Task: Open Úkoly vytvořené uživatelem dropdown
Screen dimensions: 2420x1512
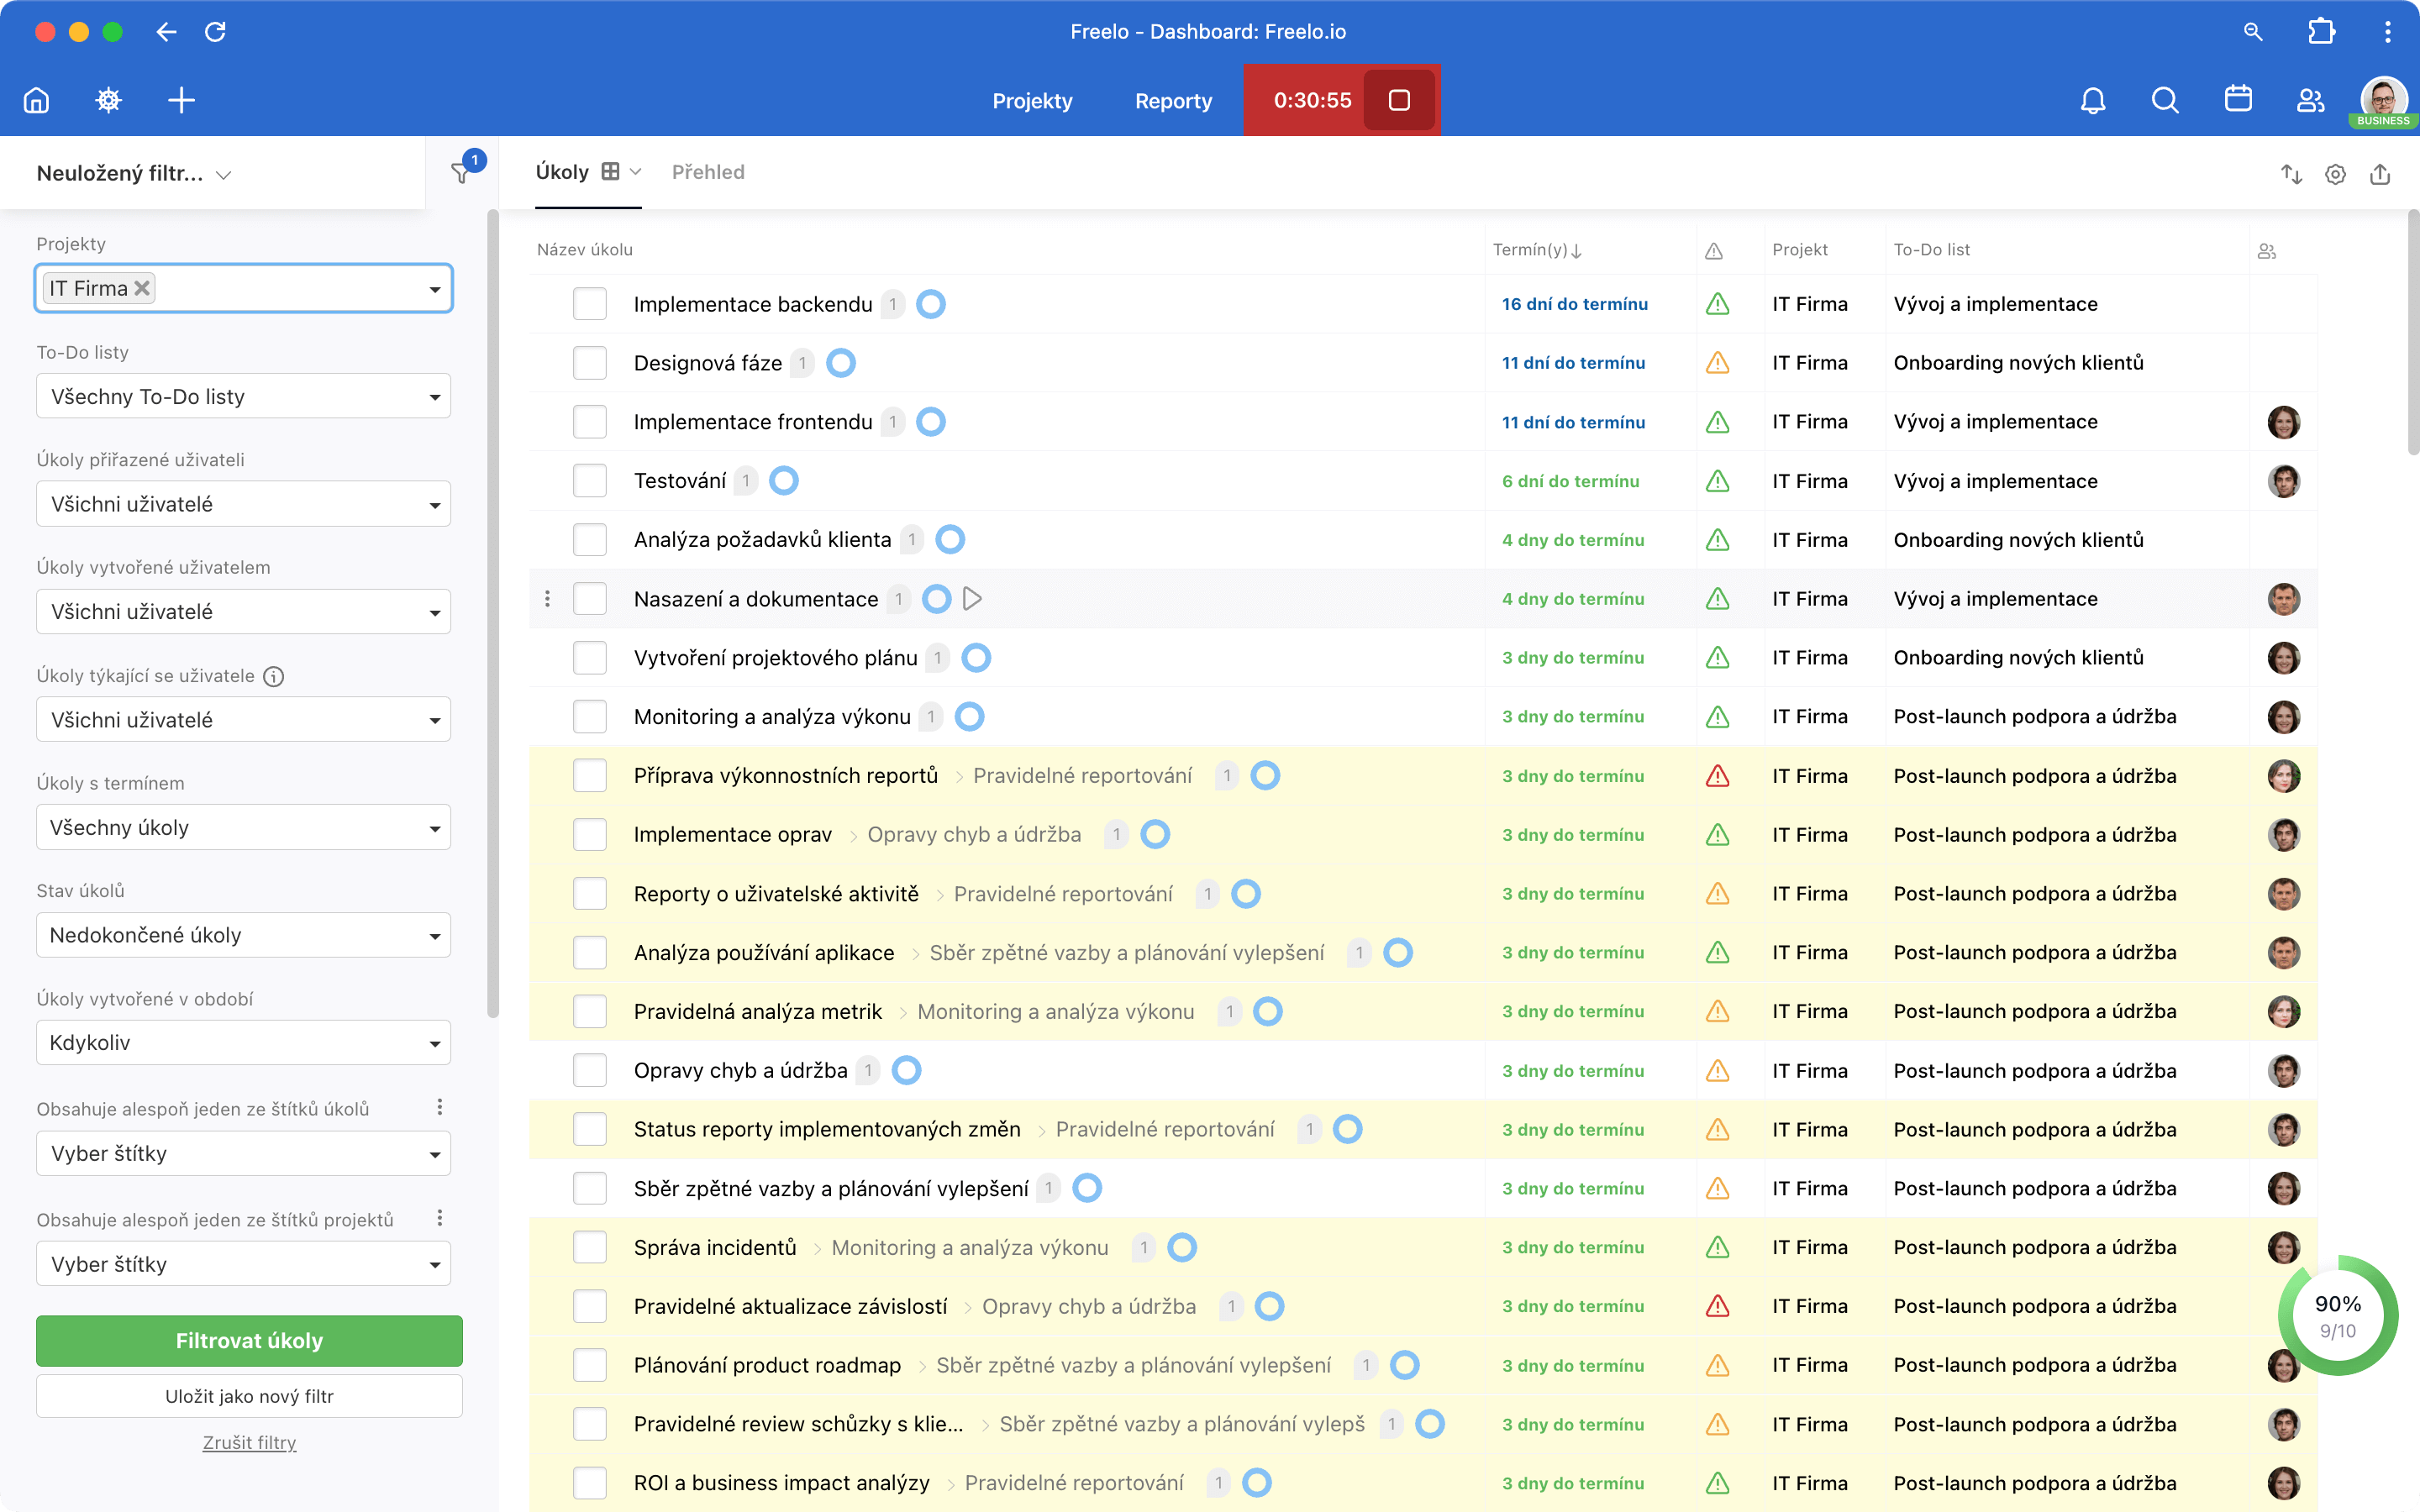Action: point(244,612)
